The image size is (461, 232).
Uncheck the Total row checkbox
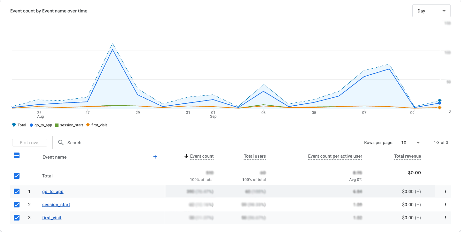[x=17, y=176]
